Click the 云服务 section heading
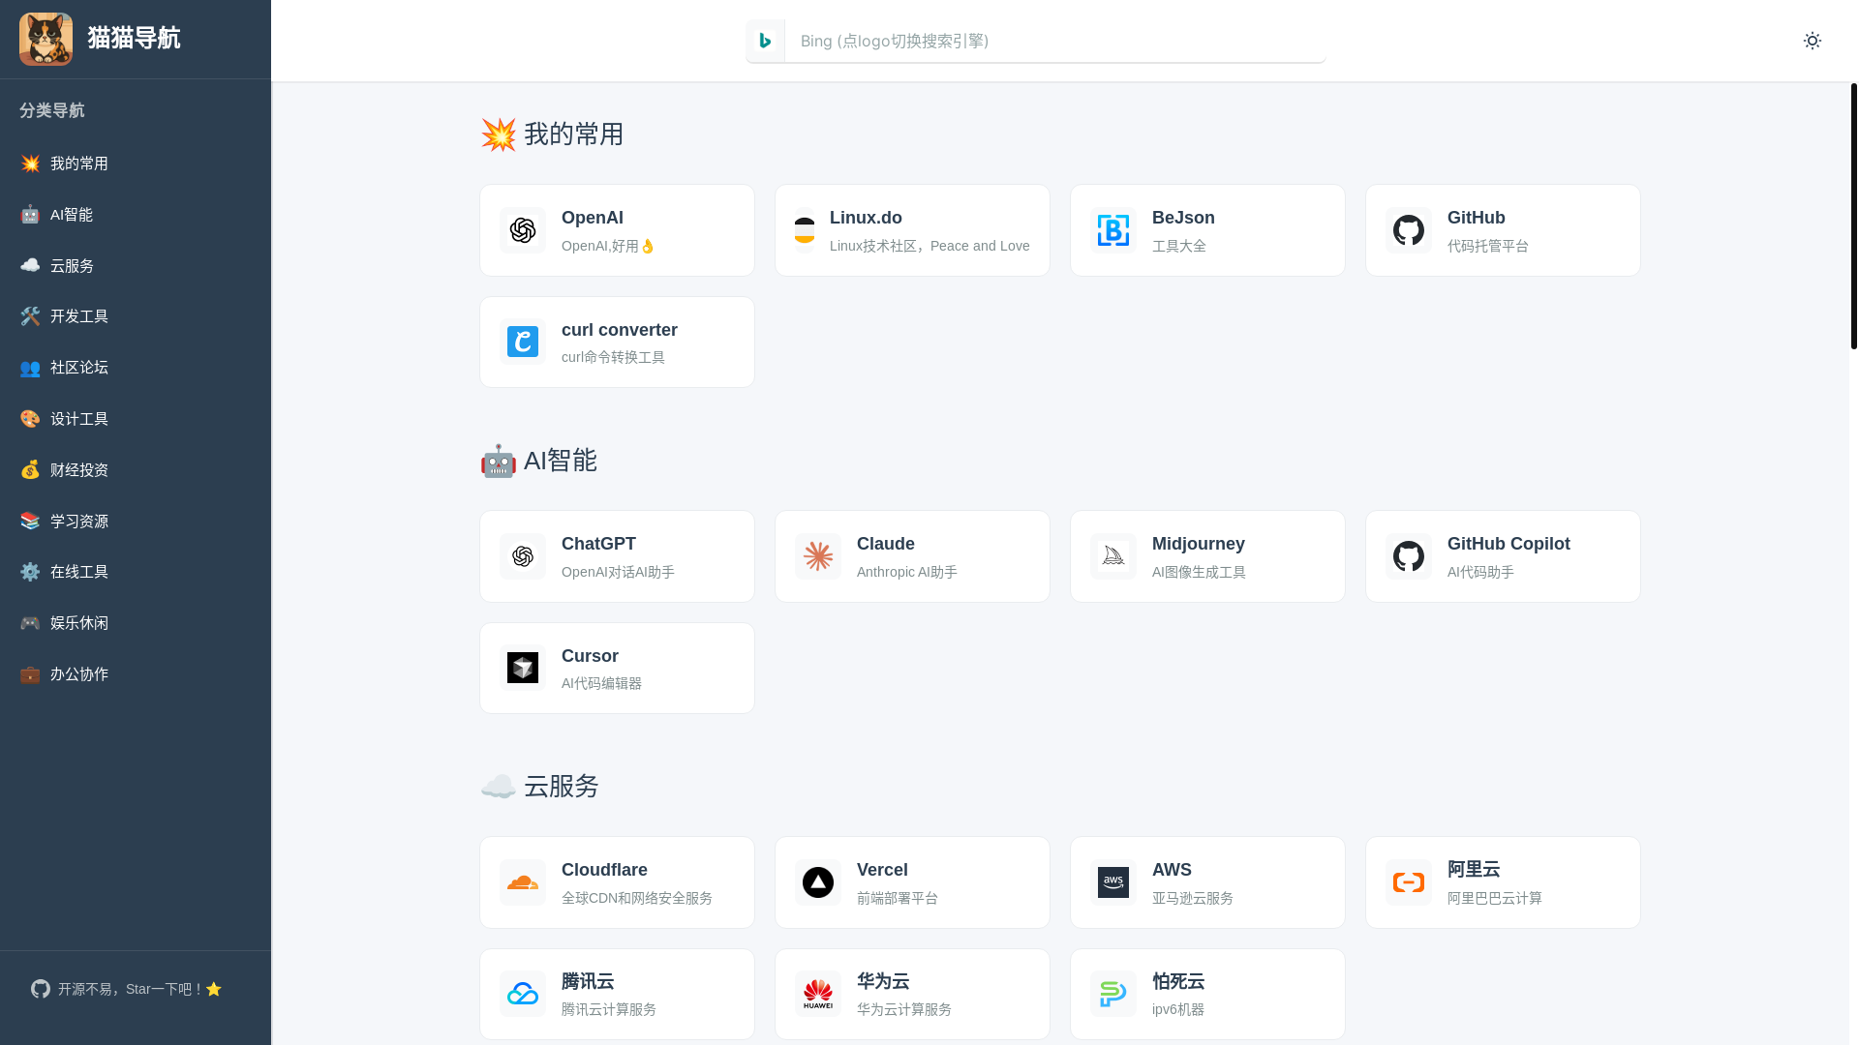Viewport: 1859px width, 1045px height. (x=540, y=787)
